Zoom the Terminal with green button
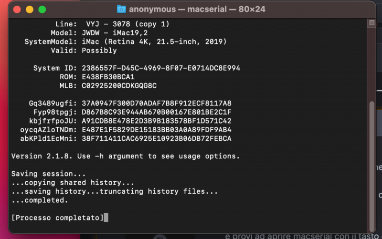The height and width of the screenshot is (239, 382). 42,10
